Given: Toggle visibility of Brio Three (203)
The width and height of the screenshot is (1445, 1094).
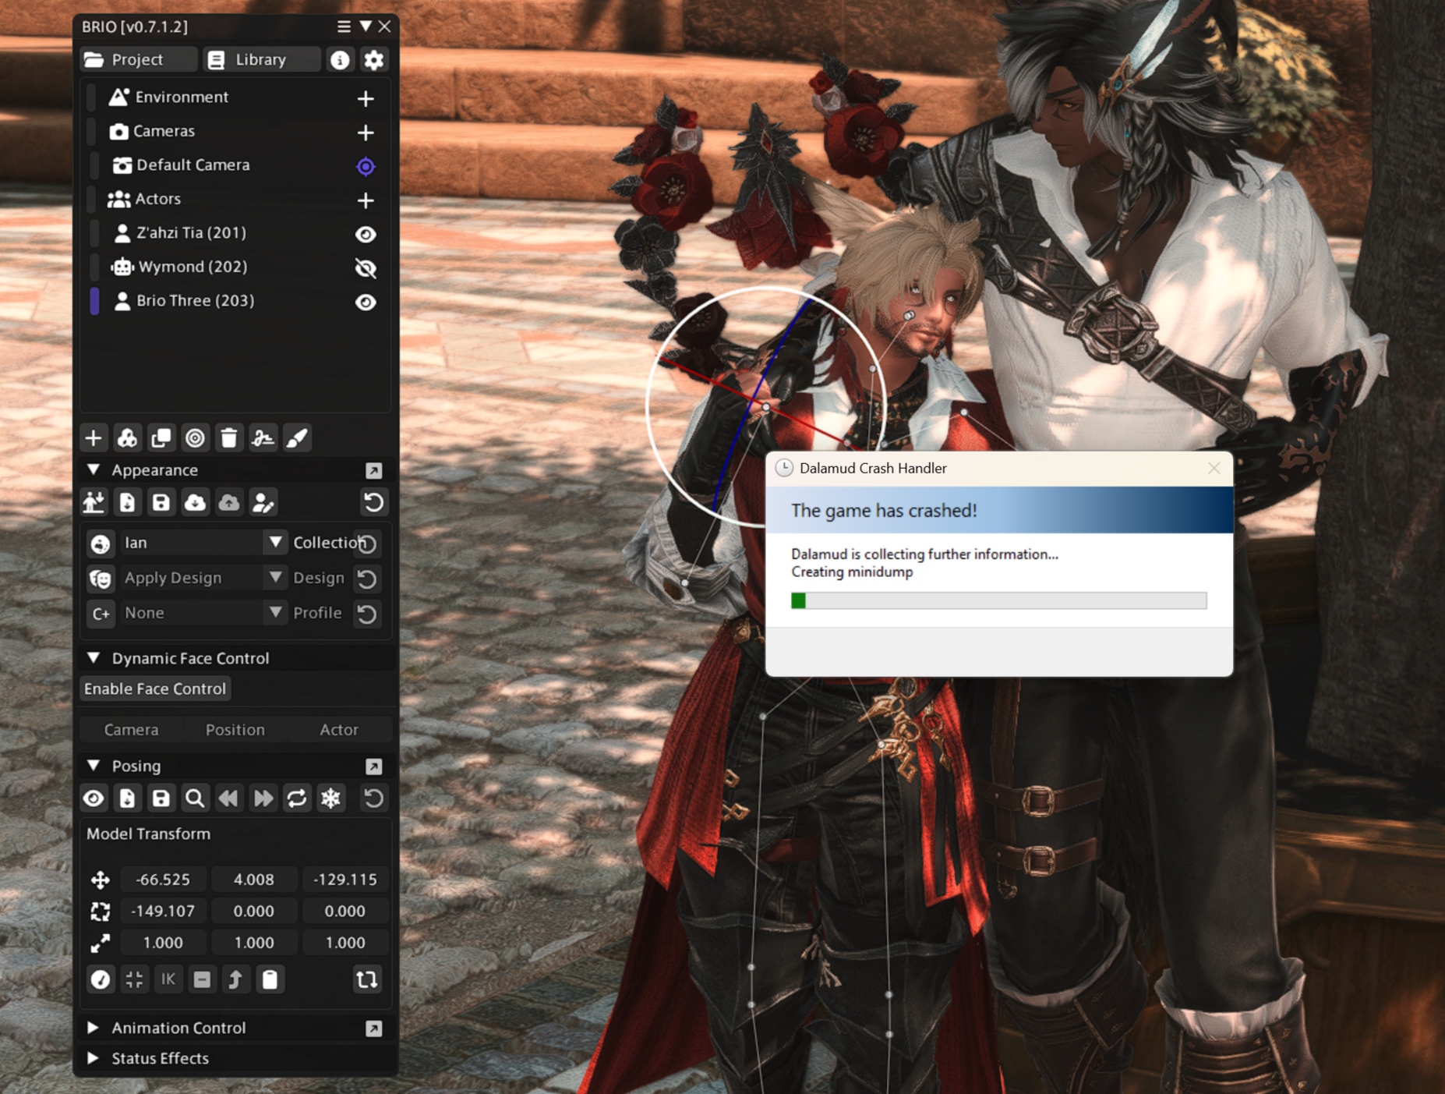Looking at the screenshot, I should point(366,302).
